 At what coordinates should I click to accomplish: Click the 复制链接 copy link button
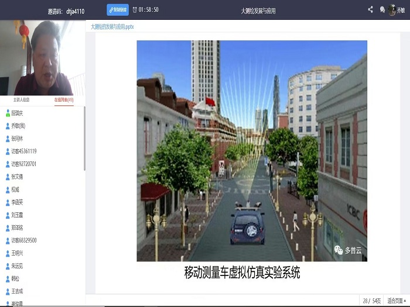[x=118, y=10]
